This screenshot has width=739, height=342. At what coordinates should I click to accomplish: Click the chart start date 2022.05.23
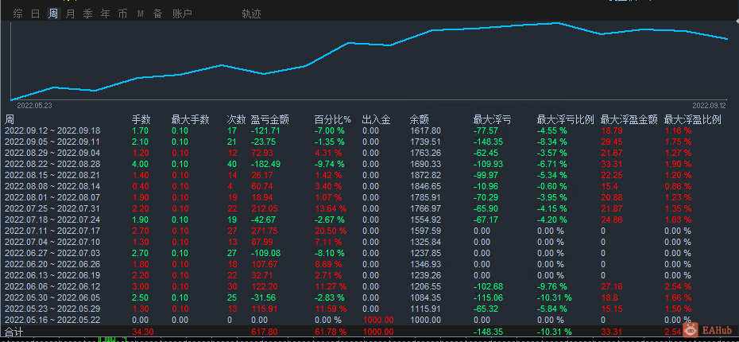pyautogui.click(x=34, y=105)
